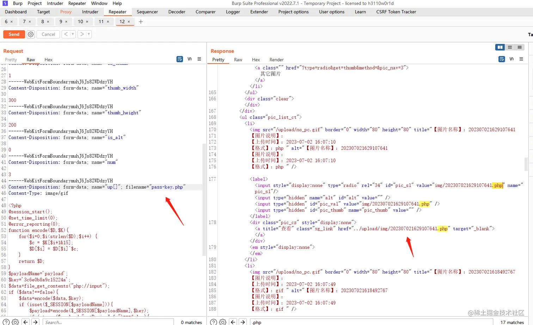Open the Project menu
Viewport: 533px width, 325px height.
[35, 3]
